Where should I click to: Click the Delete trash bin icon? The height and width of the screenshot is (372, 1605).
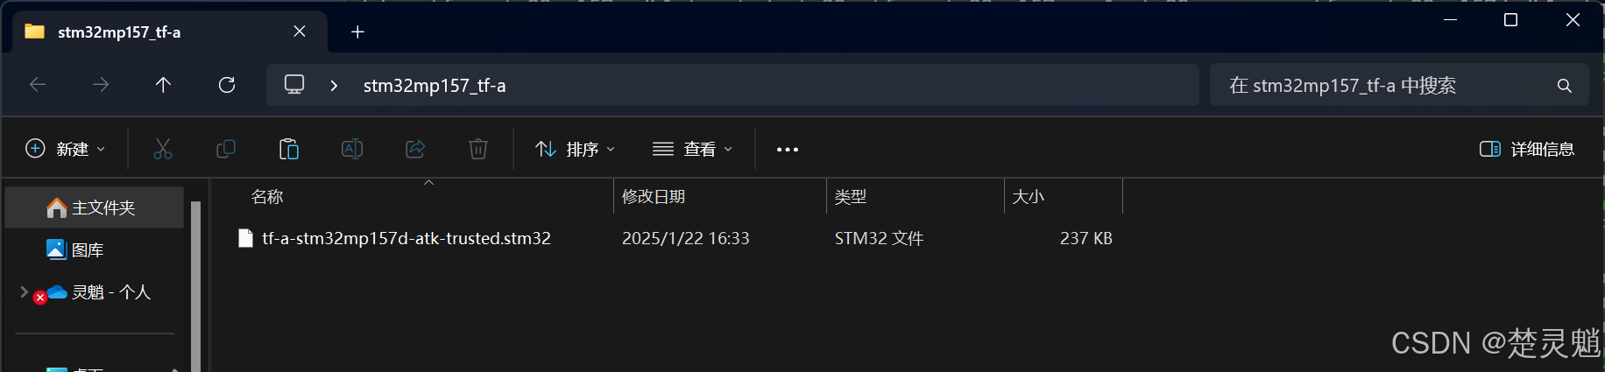point(478,149)
